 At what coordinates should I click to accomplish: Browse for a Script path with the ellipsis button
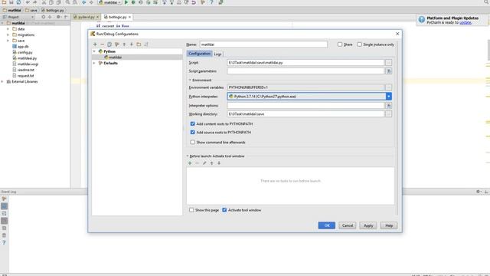(388, 63)
